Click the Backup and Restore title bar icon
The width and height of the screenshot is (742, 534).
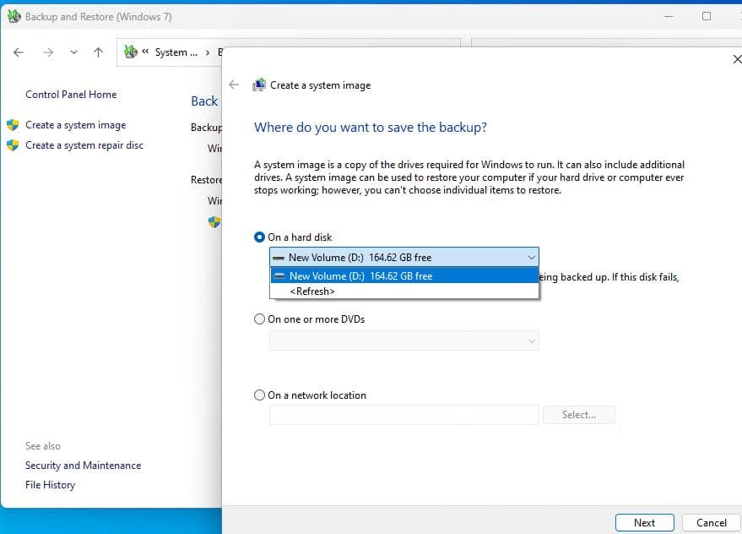click(14, 16)
